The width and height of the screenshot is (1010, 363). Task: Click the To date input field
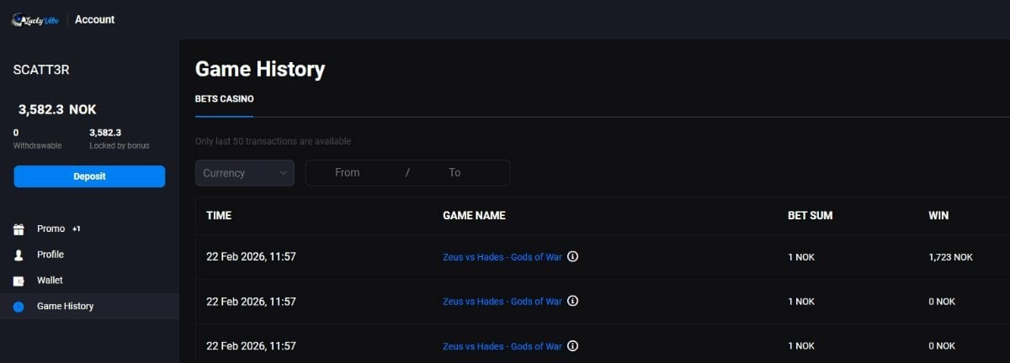[454, 173]
